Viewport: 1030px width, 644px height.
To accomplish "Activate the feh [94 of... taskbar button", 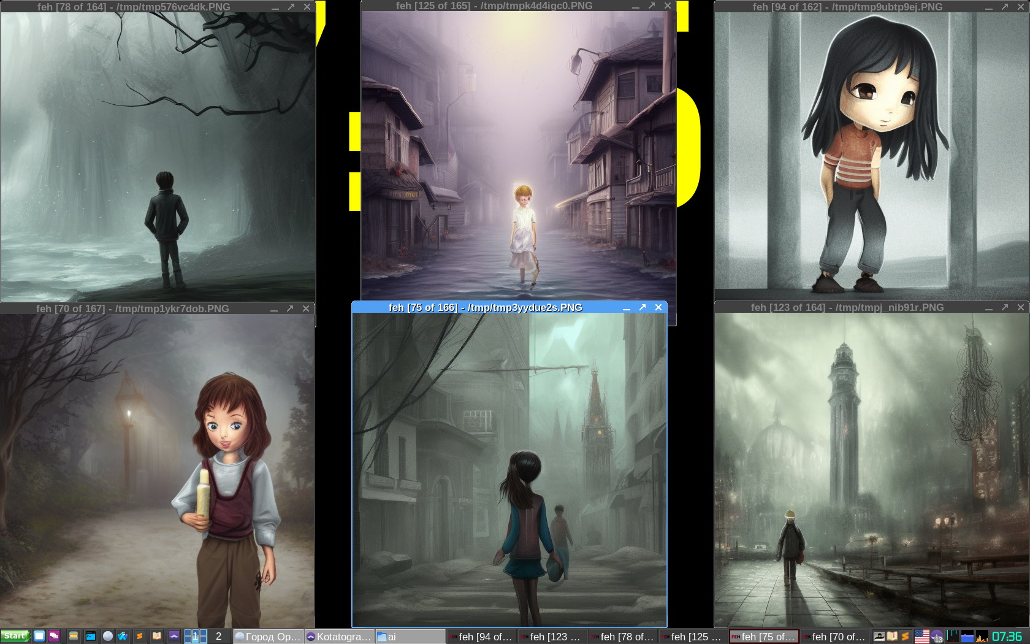I will tap(481, 637).
